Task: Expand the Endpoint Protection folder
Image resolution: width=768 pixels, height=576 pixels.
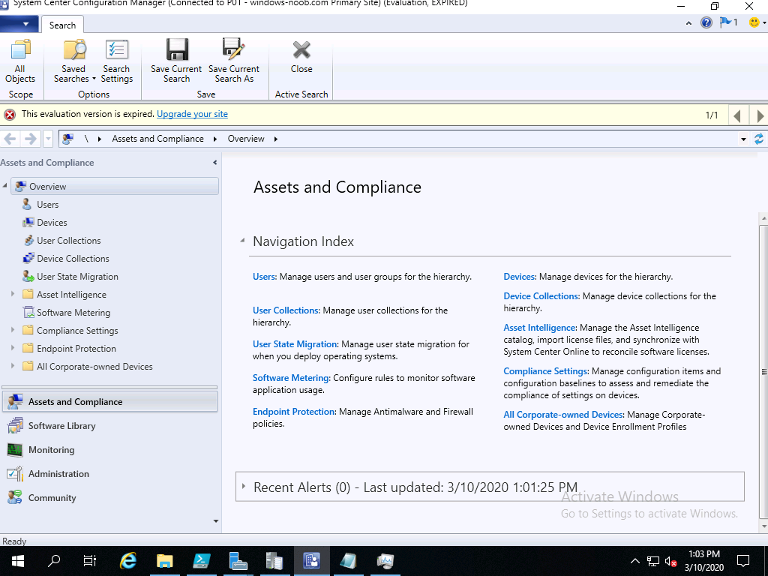Action: [13, 349]
